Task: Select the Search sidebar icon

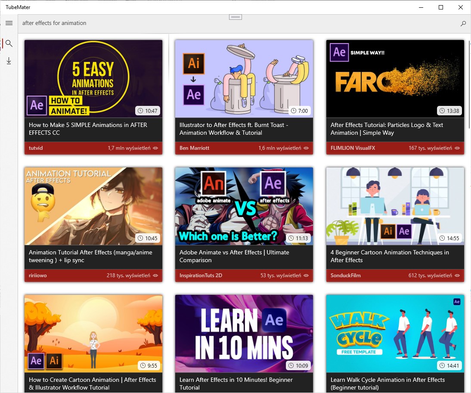Action: pyautogui.click(x=9, y=43)
